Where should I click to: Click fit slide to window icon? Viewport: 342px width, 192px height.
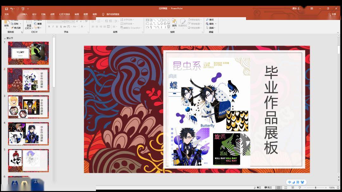[x=338, y=188]
